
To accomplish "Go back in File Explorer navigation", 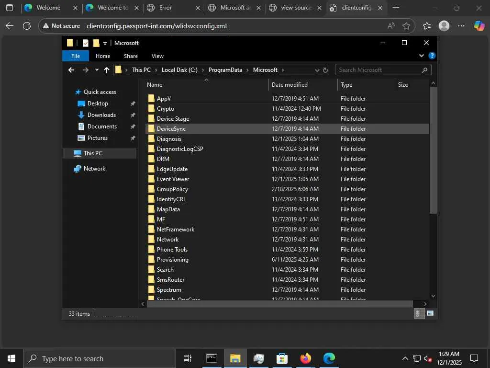I will 71,70.
